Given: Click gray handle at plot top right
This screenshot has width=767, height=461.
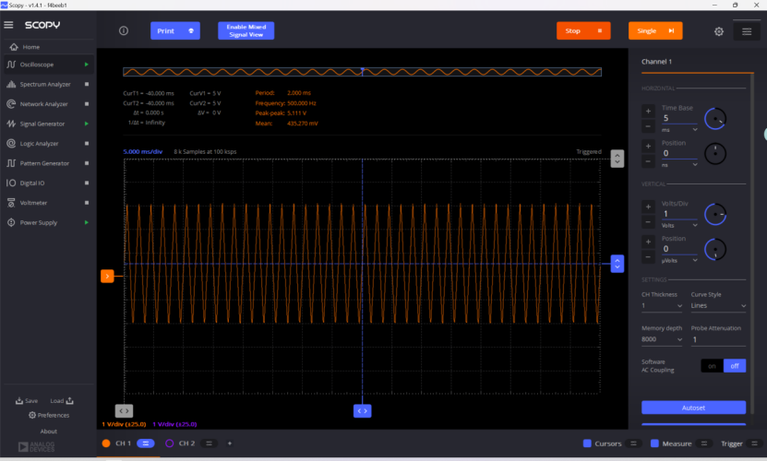Looking at the screenshot, I should [x=617, y=159].
